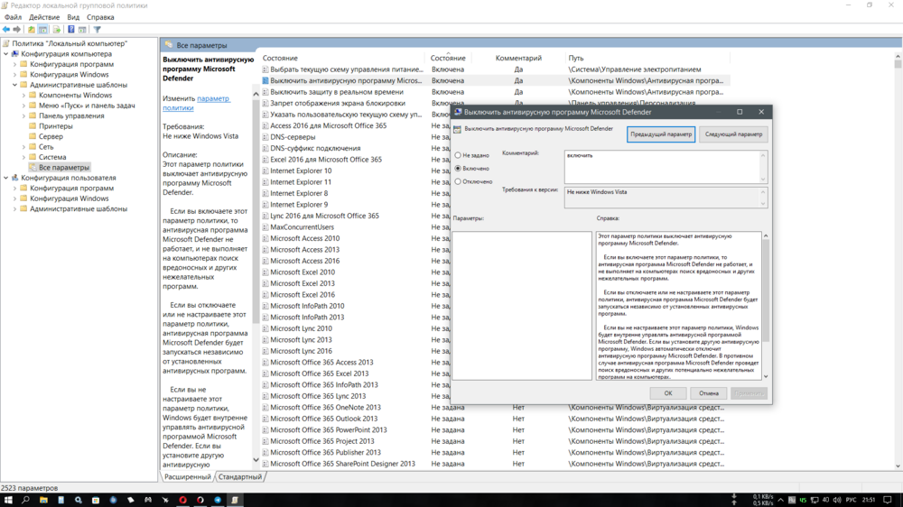Click the Filter funnel icon in toolbar
The width and height of the screenshot is (903, 507).
pyautogui.click(x=98, y=30)
